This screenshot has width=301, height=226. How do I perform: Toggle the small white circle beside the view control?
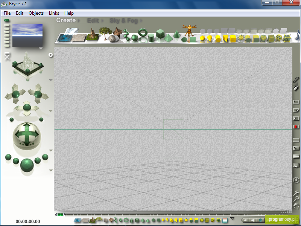tap(50, 55)
